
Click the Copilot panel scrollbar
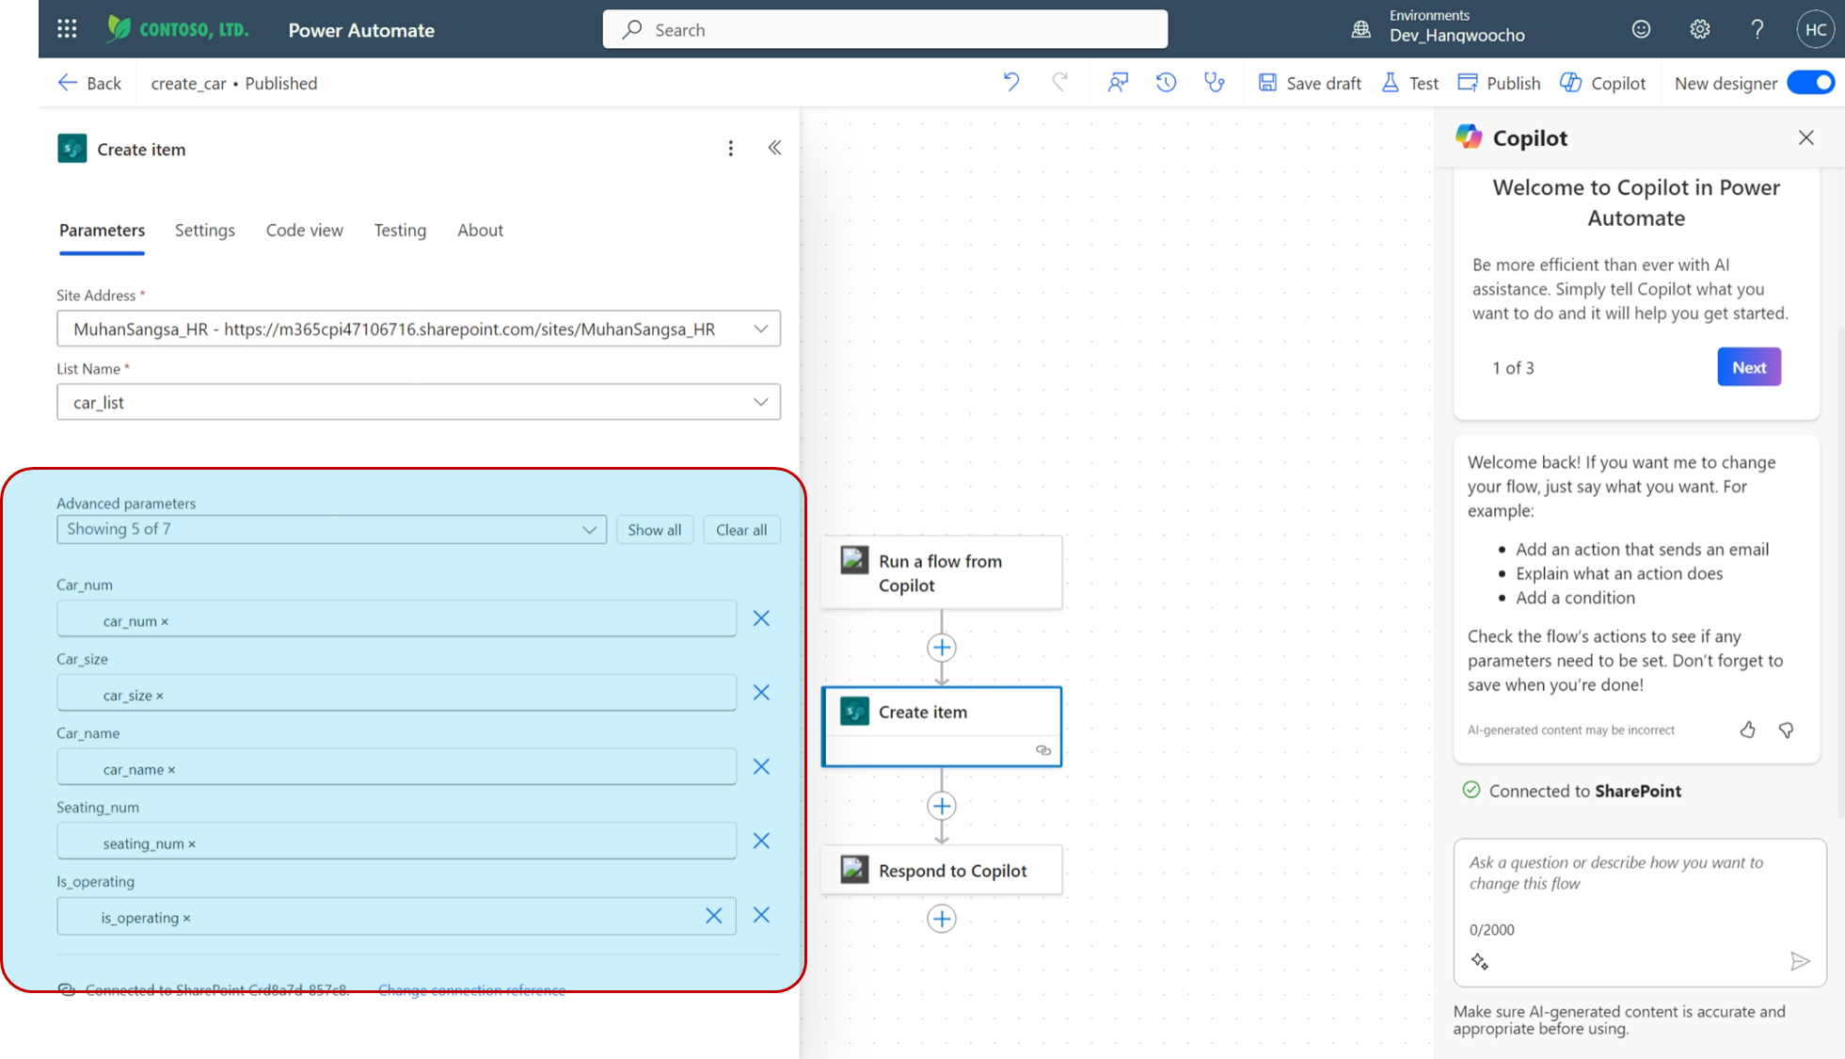point(1841,572)
